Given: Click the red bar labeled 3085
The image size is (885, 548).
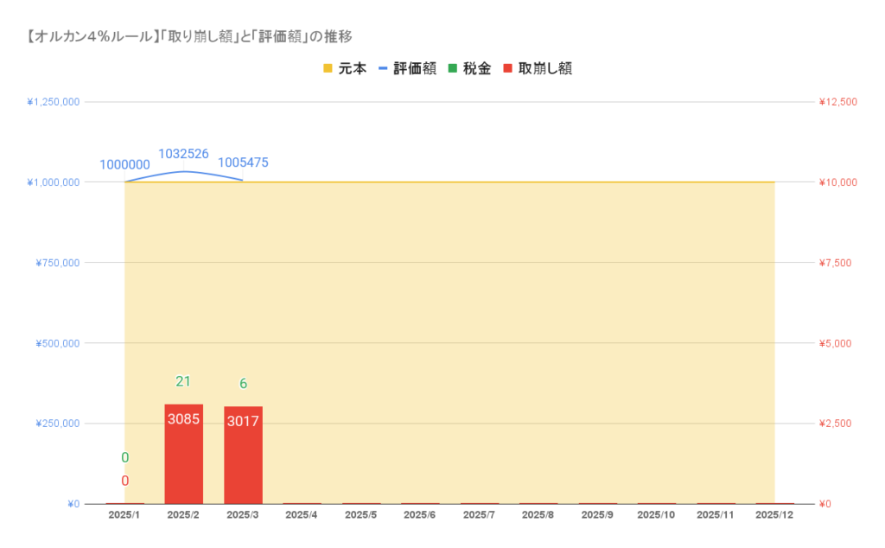Looking at the screenshot, I should click(183, 454).
